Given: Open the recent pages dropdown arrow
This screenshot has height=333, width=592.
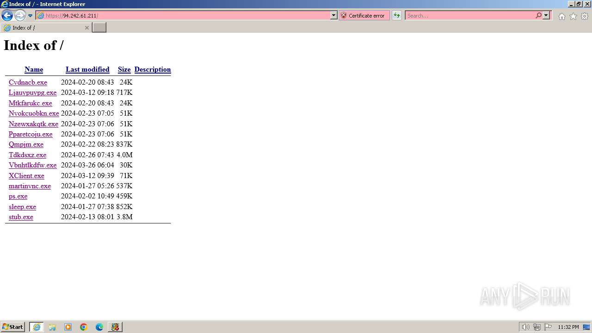Looking at the screenshot, I should (x=30, y=16).
